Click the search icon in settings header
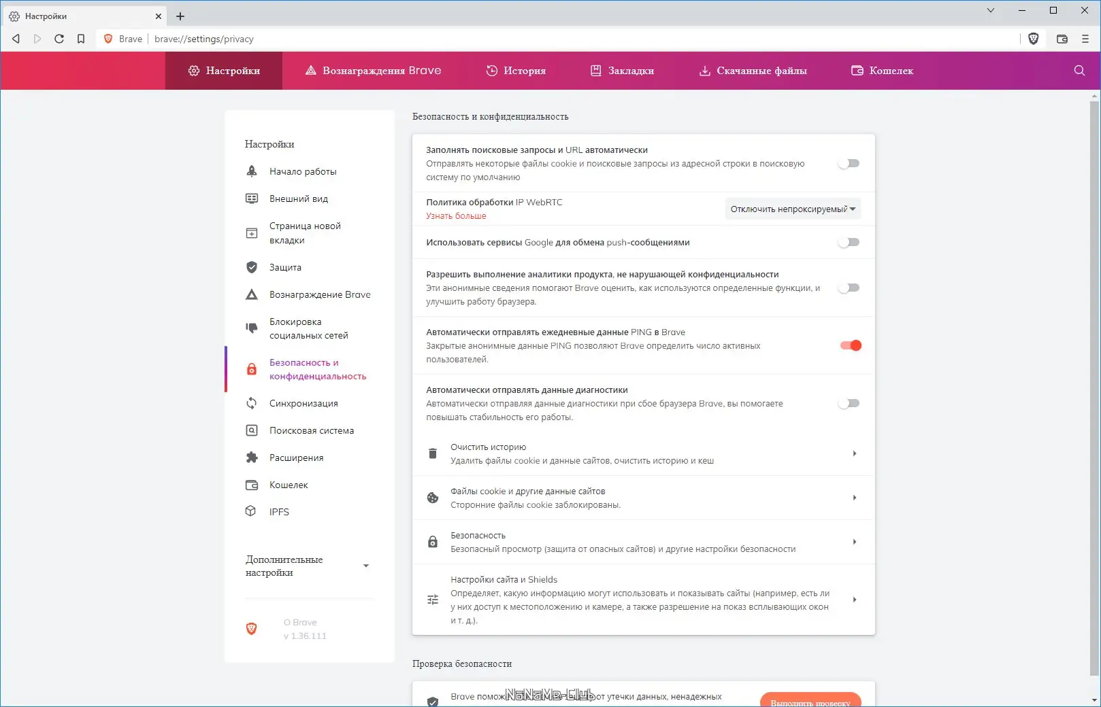This screenshot has height=707, width=1101. pos(1079,71)
